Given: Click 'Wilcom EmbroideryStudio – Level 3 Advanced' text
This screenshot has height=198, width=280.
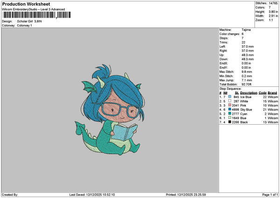Looking at the screenshot, I should click(x=33, y=9).
